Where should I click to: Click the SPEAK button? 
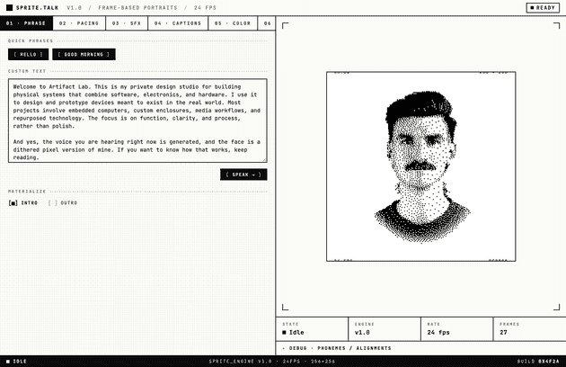click(243, 175)
